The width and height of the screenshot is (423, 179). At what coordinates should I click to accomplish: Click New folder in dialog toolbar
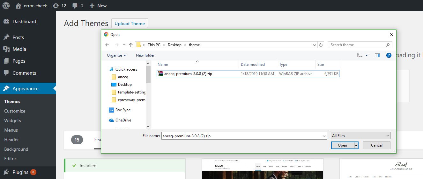click(145, 55)
